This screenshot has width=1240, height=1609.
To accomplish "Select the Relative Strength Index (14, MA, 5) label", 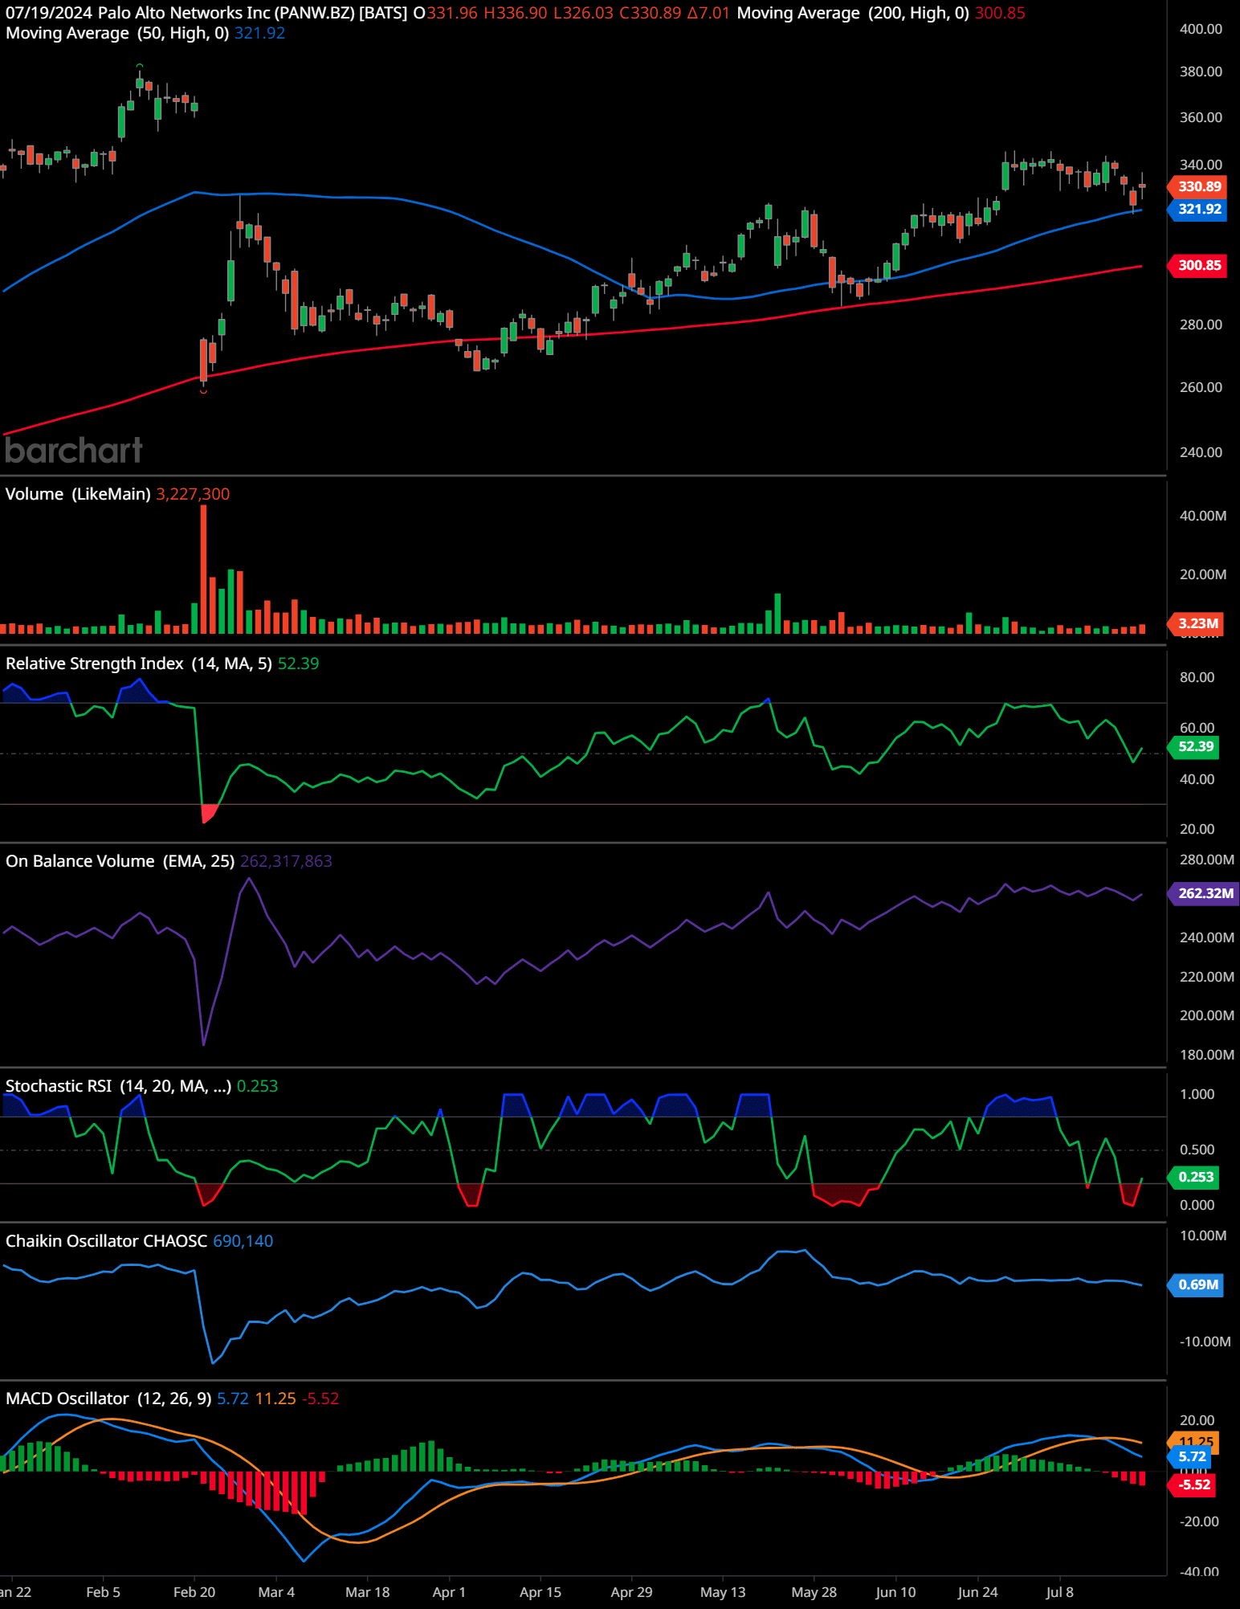I will pos(139,664).
